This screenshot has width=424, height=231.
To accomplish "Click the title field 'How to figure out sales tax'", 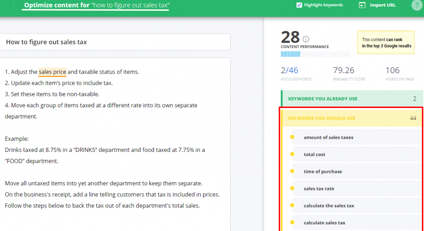I will (115, 42).
